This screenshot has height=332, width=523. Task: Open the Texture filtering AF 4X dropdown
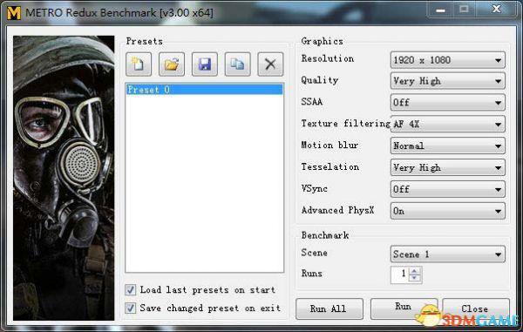[x=448, y=125]
